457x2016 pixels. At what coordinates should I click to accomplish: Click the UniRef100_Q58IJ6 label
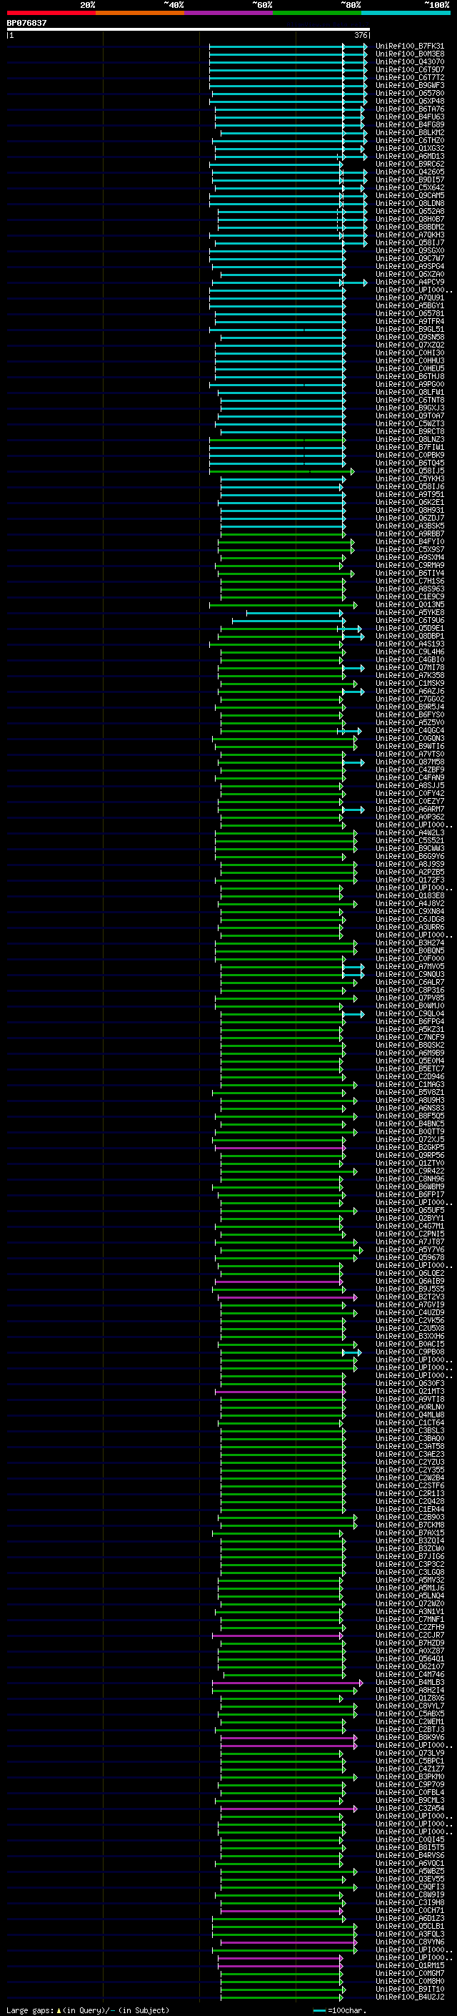click(409, 487)
